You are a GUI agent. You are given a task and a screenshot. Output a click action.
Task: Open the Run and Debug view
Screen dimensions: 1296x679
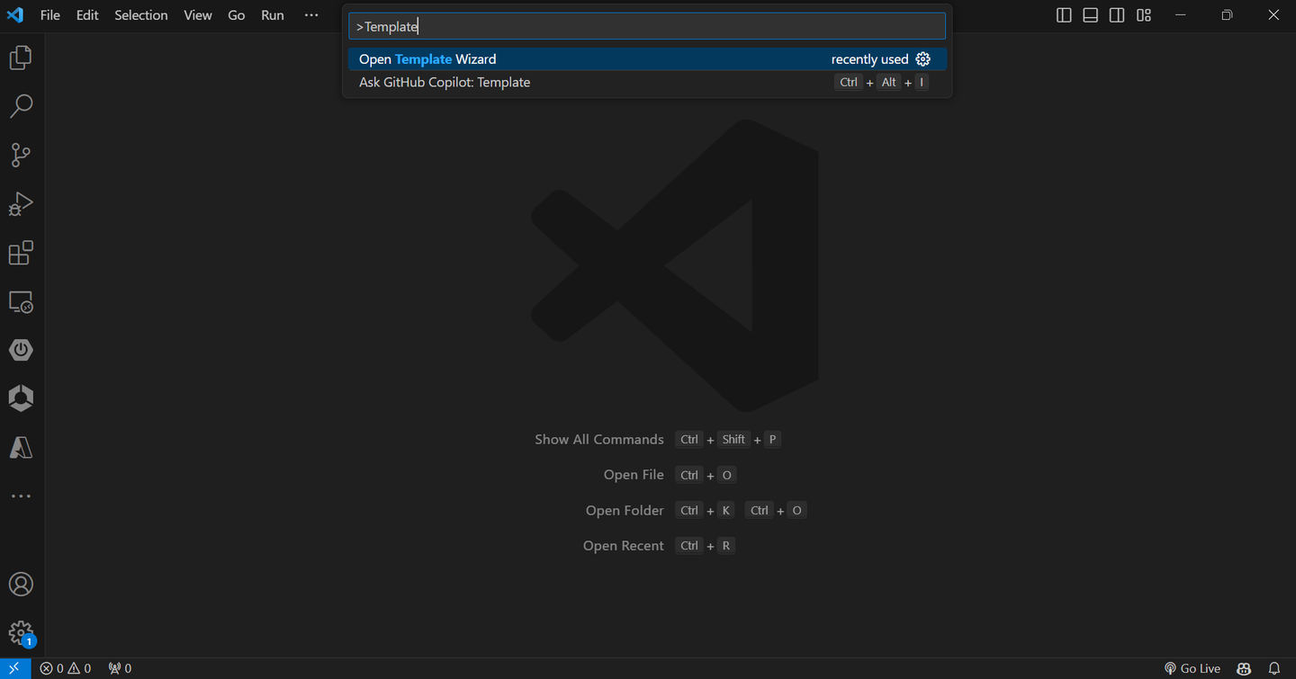(21, 204)
